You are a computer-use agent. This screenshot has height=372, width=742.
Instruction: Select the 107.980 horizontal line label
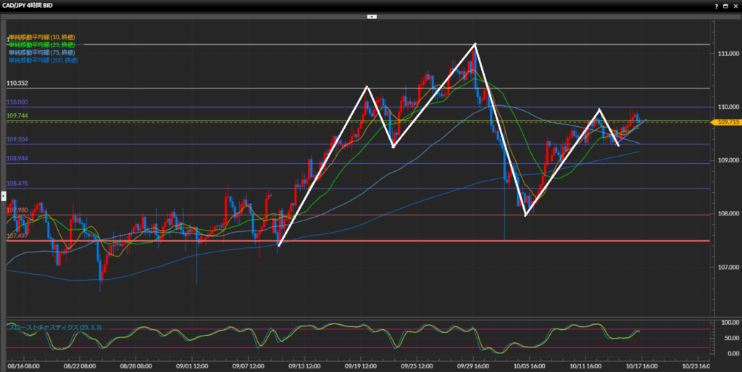click(17, 210)
